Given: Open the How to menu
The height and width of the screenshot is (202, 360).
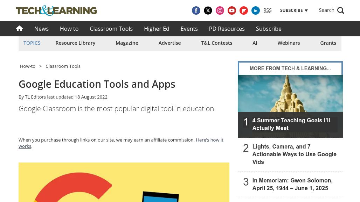Looking at the screenshot, I should click(69, 29).
